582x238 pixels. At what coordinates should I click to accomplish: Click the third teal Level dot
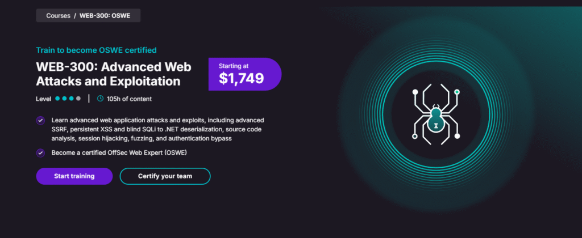coord(72,99)
